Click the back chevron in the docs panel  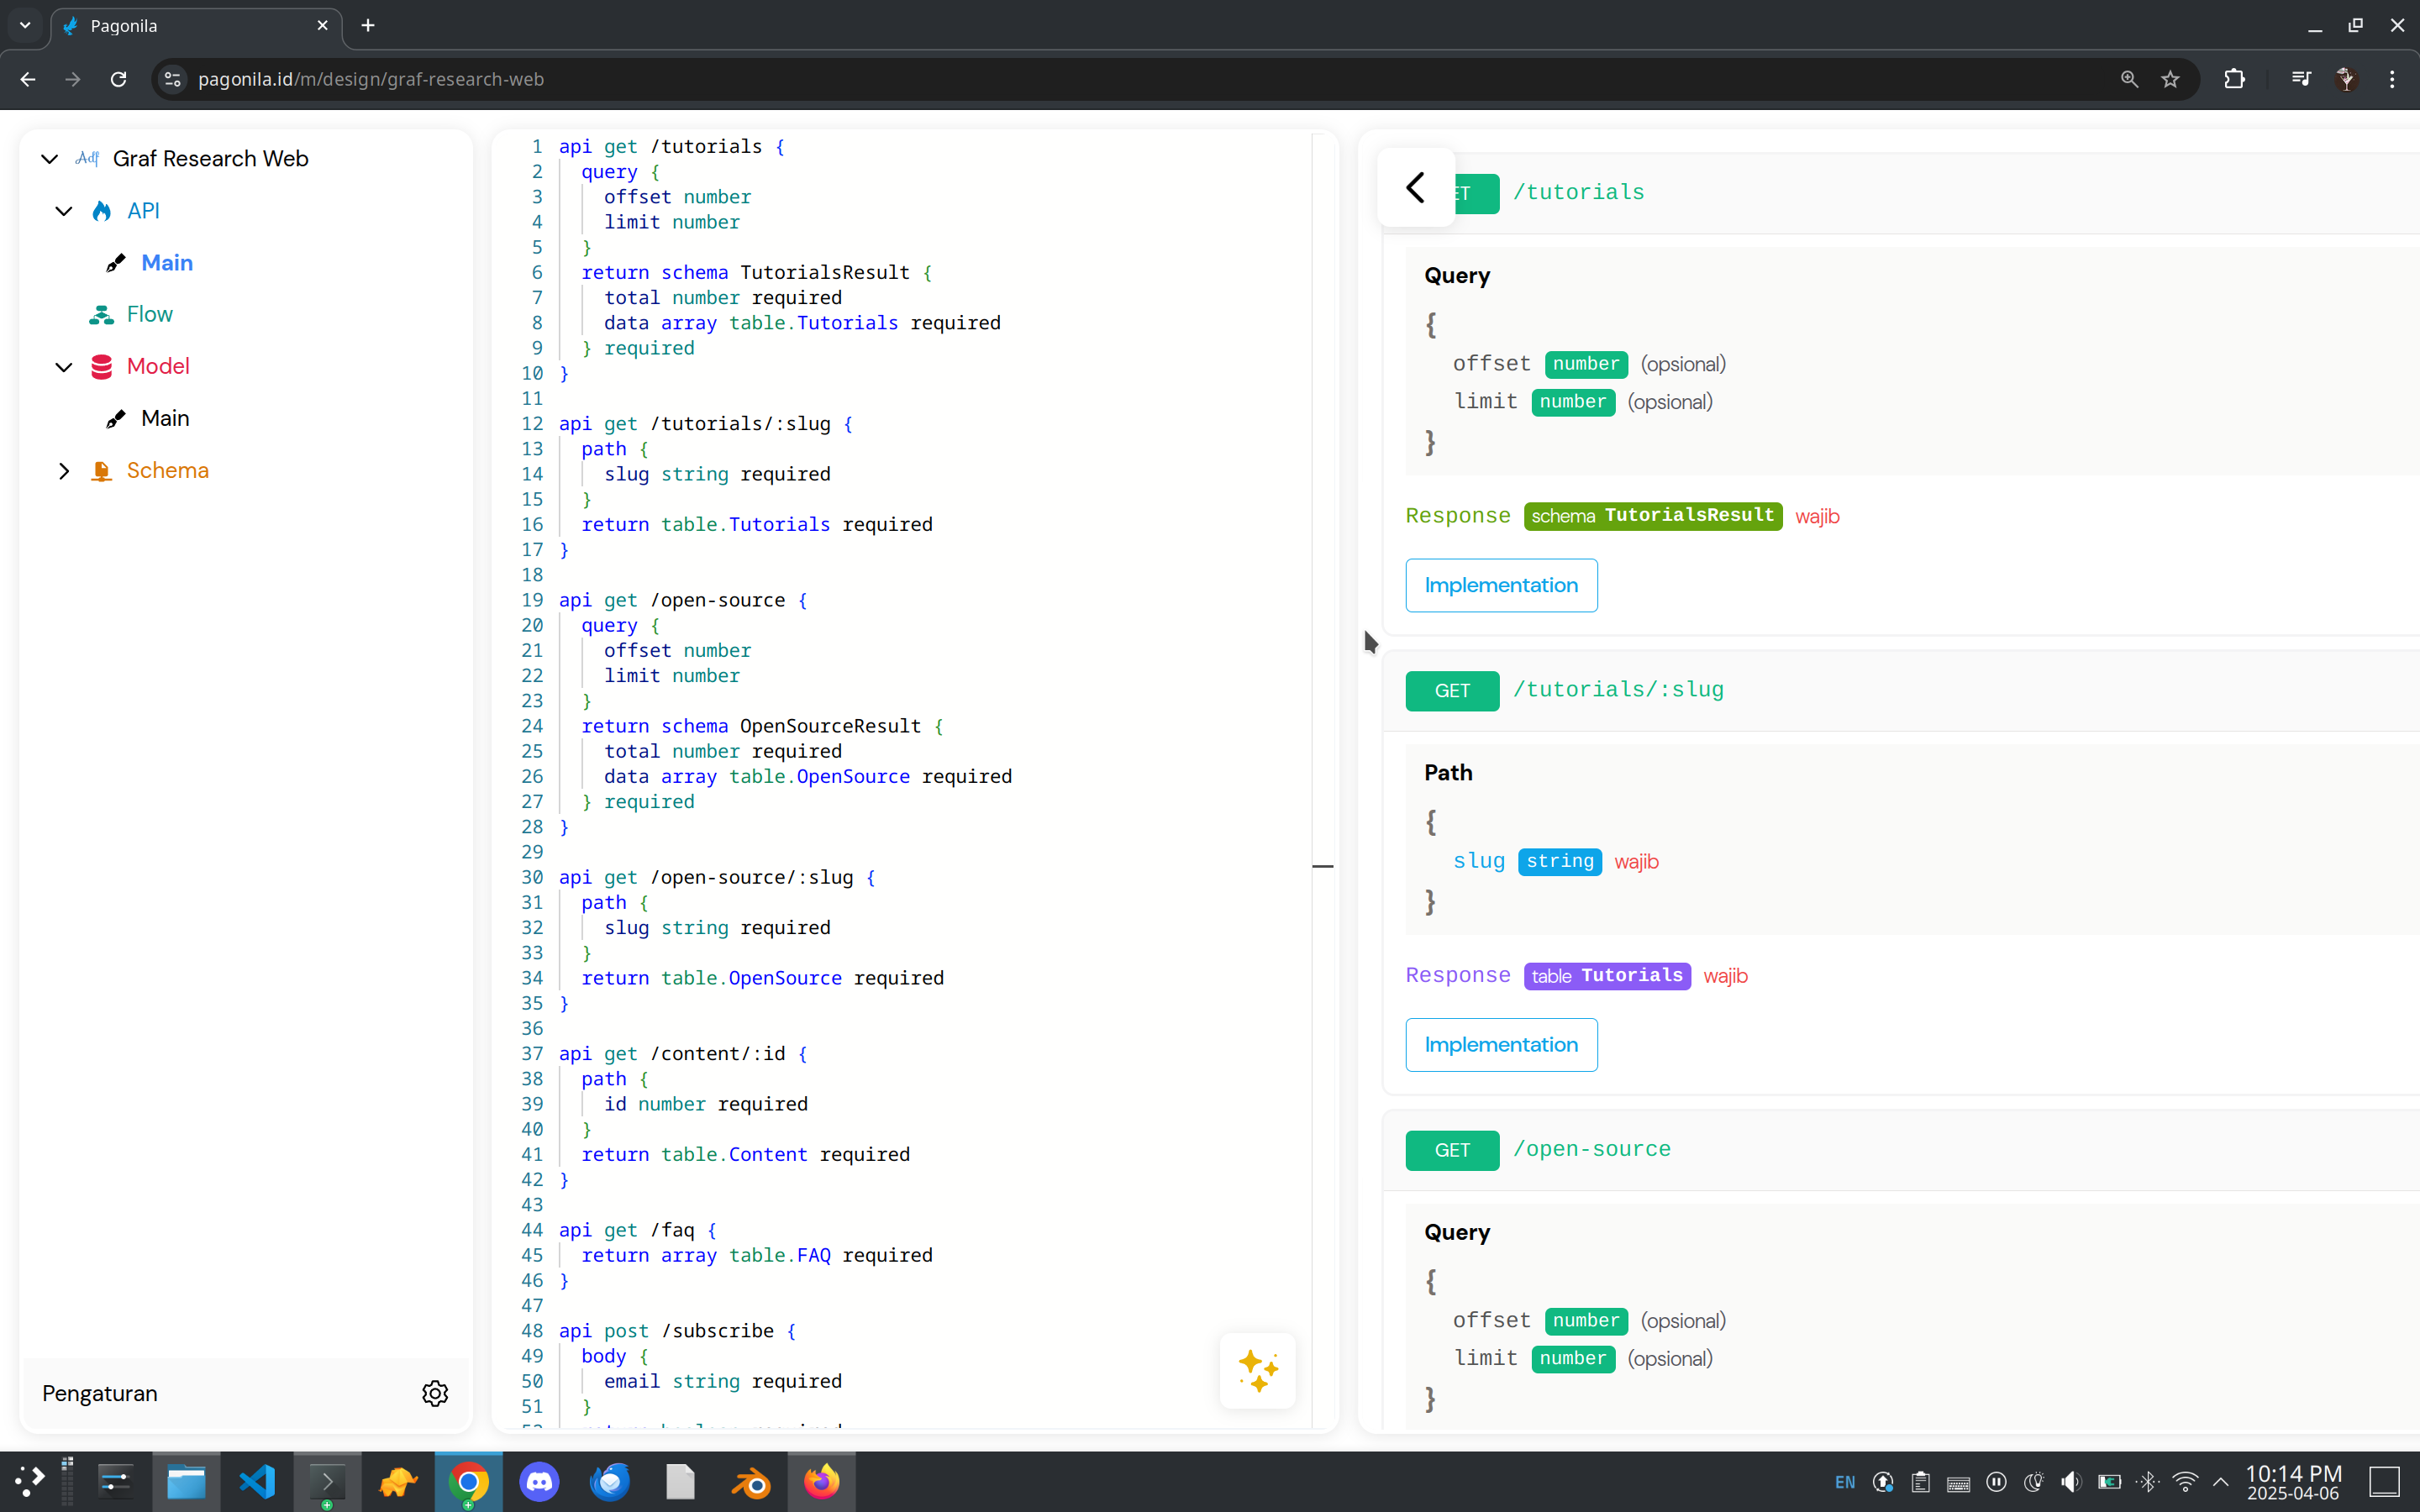(1415, 187)
